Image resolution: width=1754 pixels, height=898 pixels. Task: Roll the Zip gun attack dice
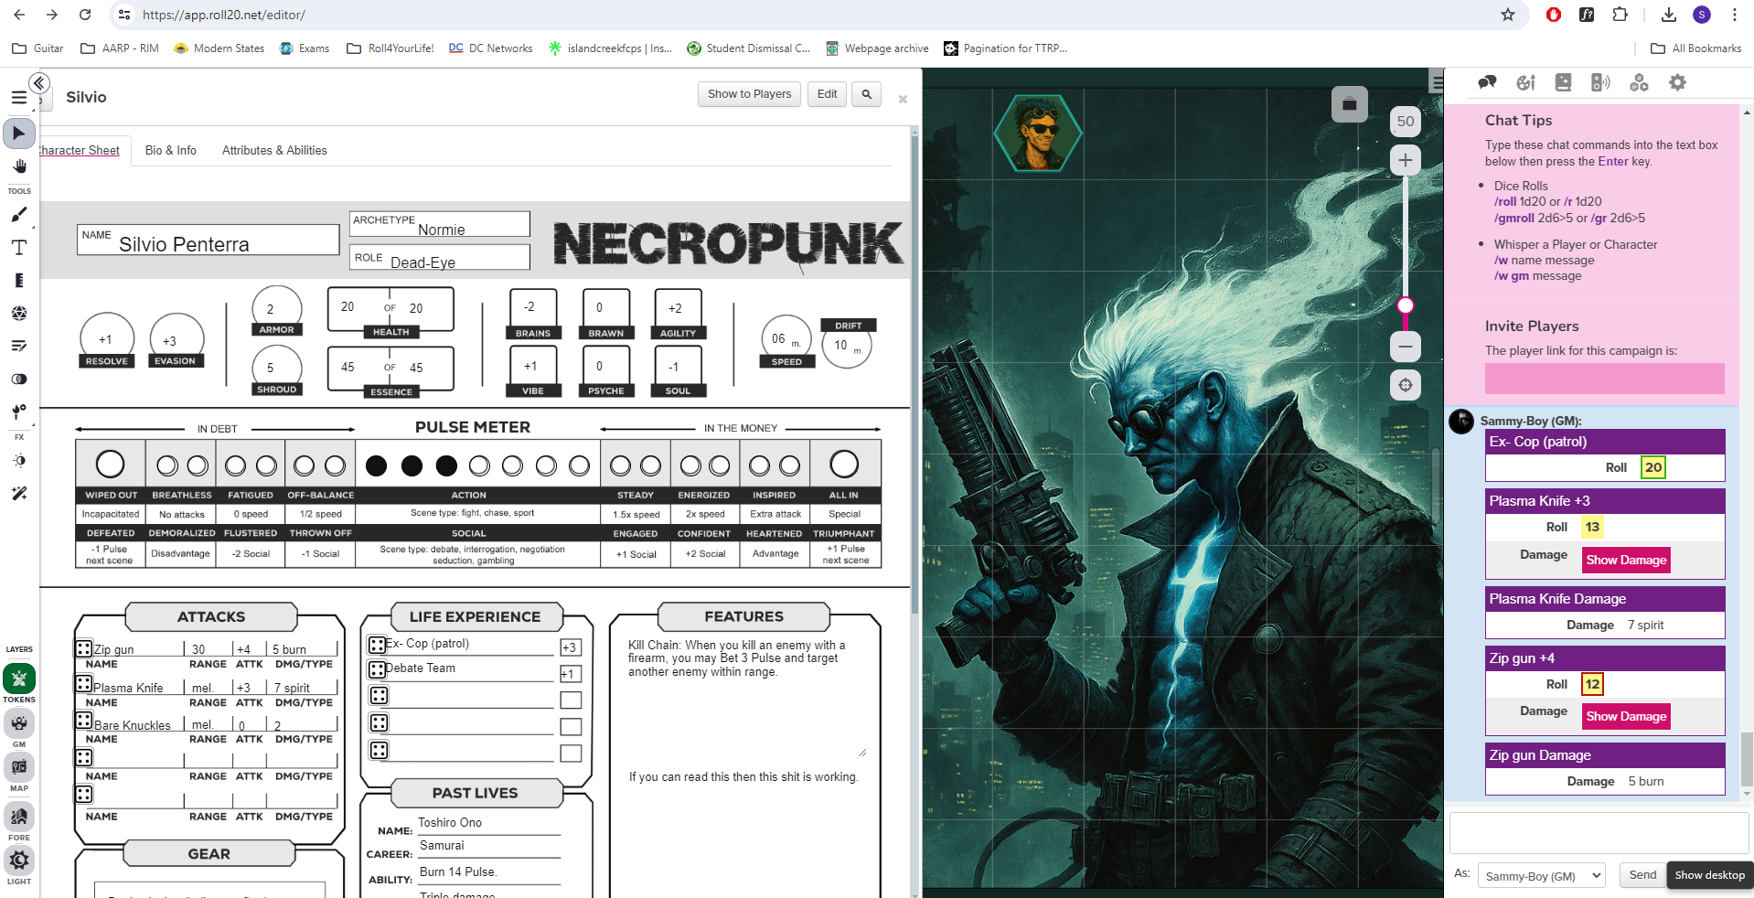coord(83,648)
